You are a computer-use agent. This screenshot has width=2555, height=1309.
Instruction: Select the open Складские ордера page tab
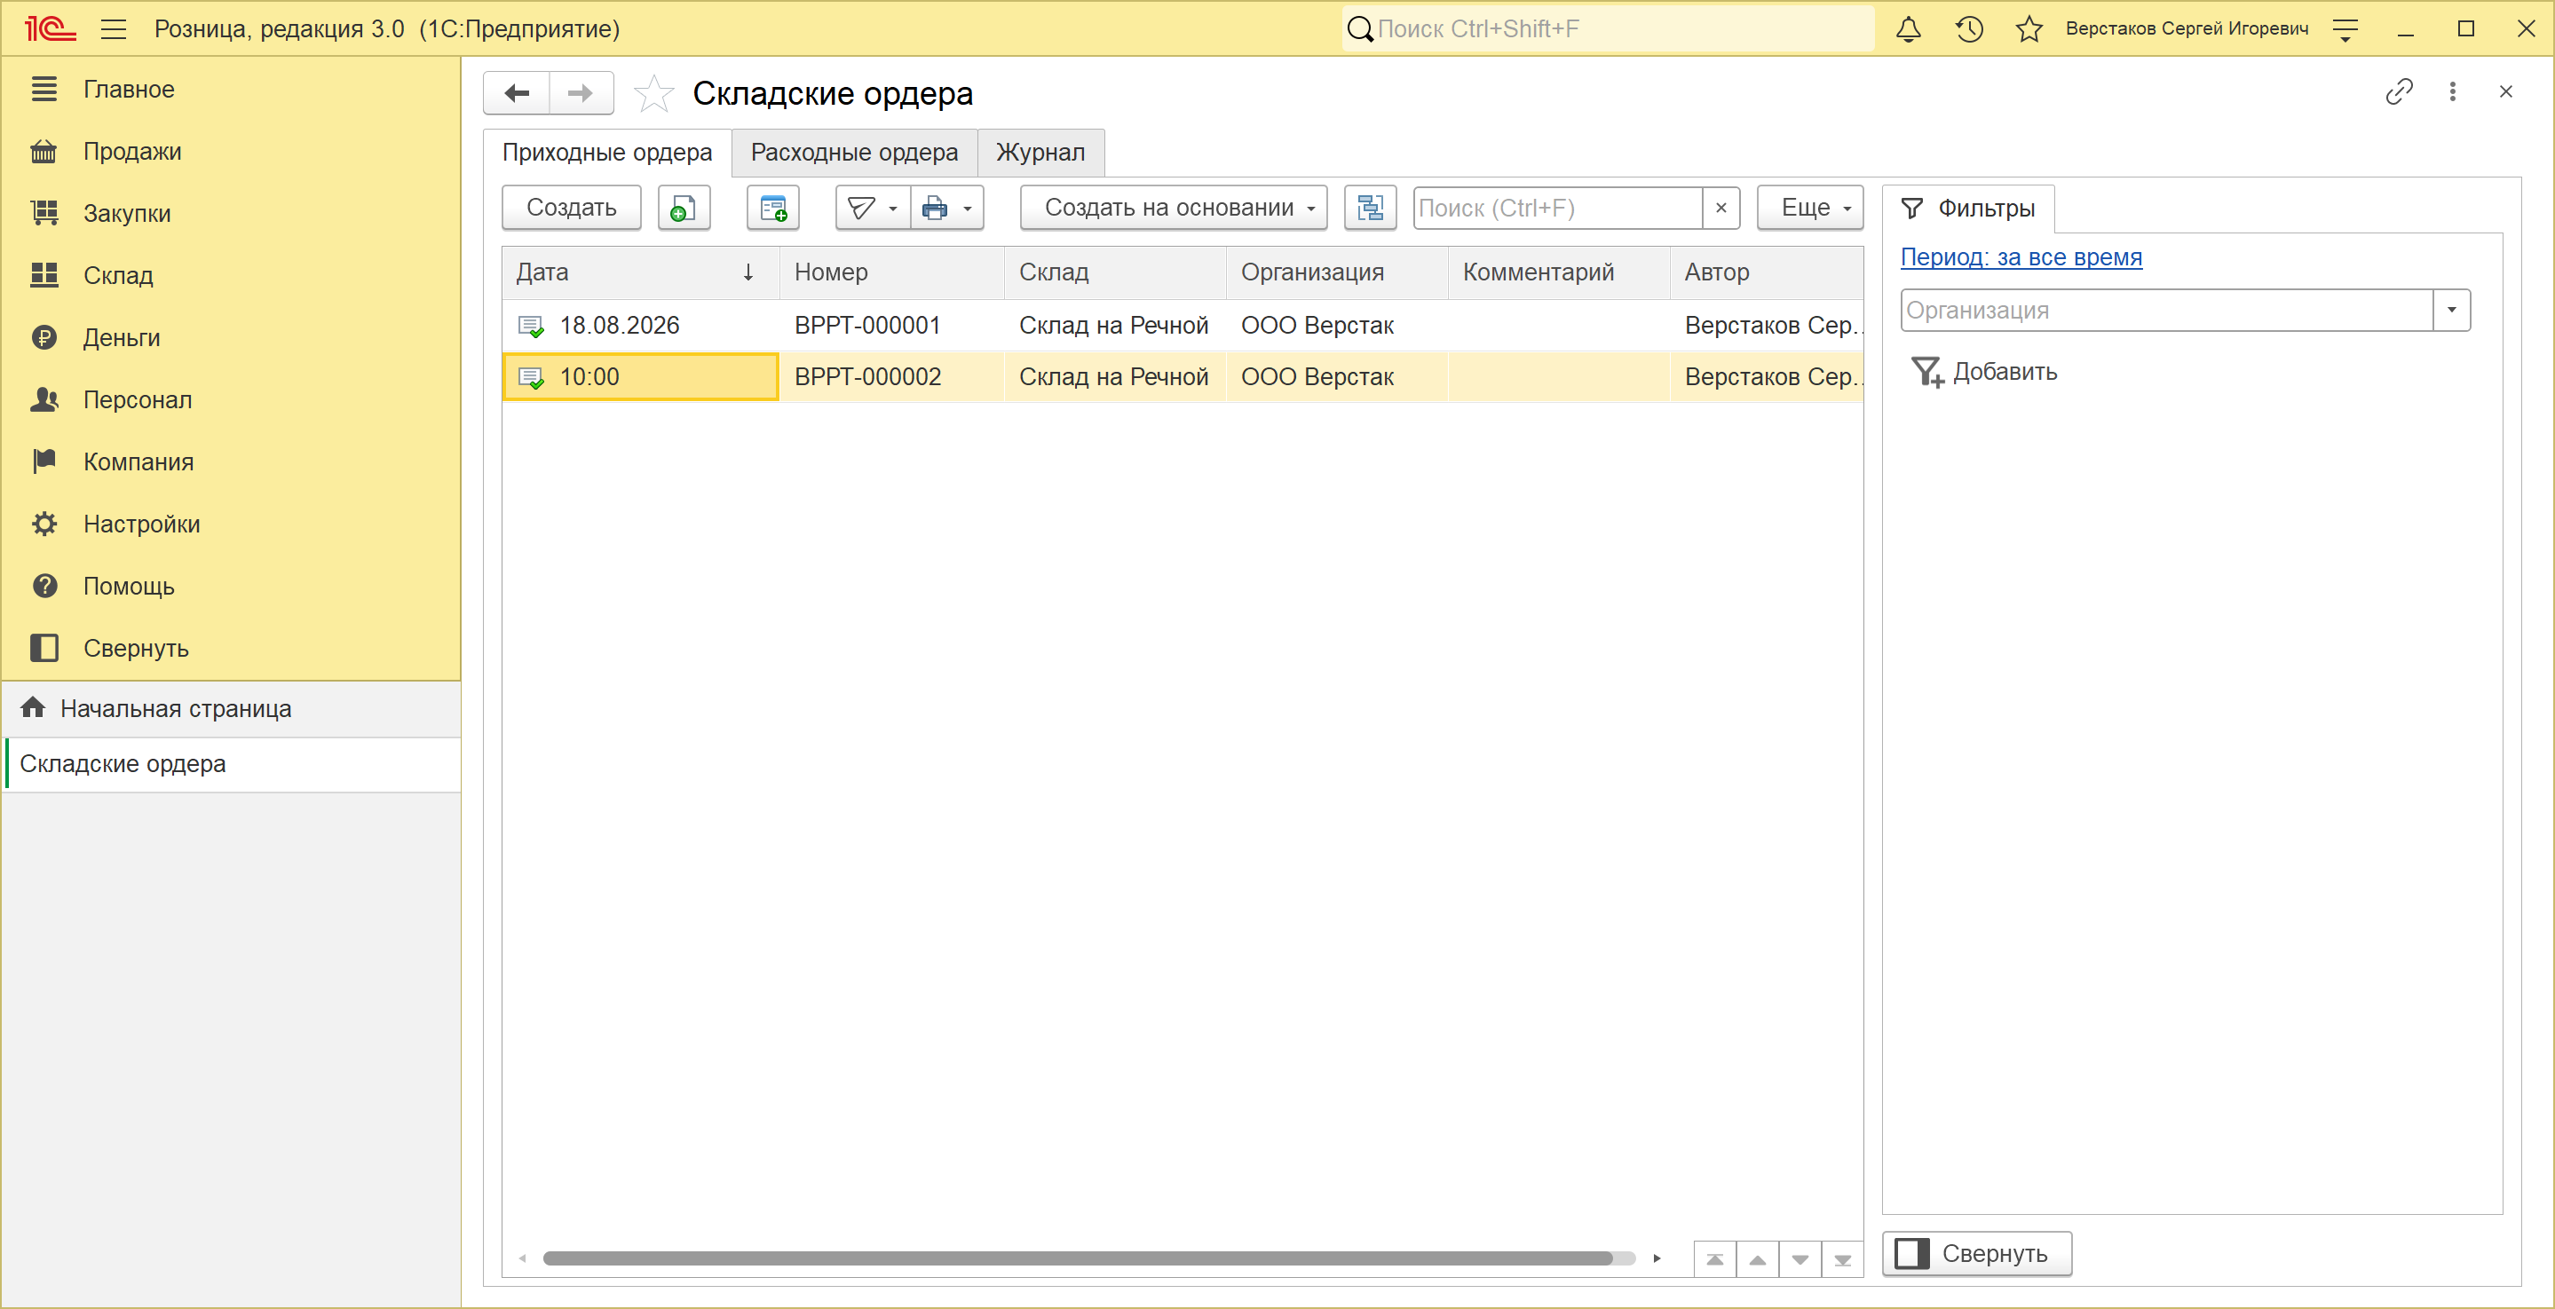pyautogui.click(x=232, y=765)
